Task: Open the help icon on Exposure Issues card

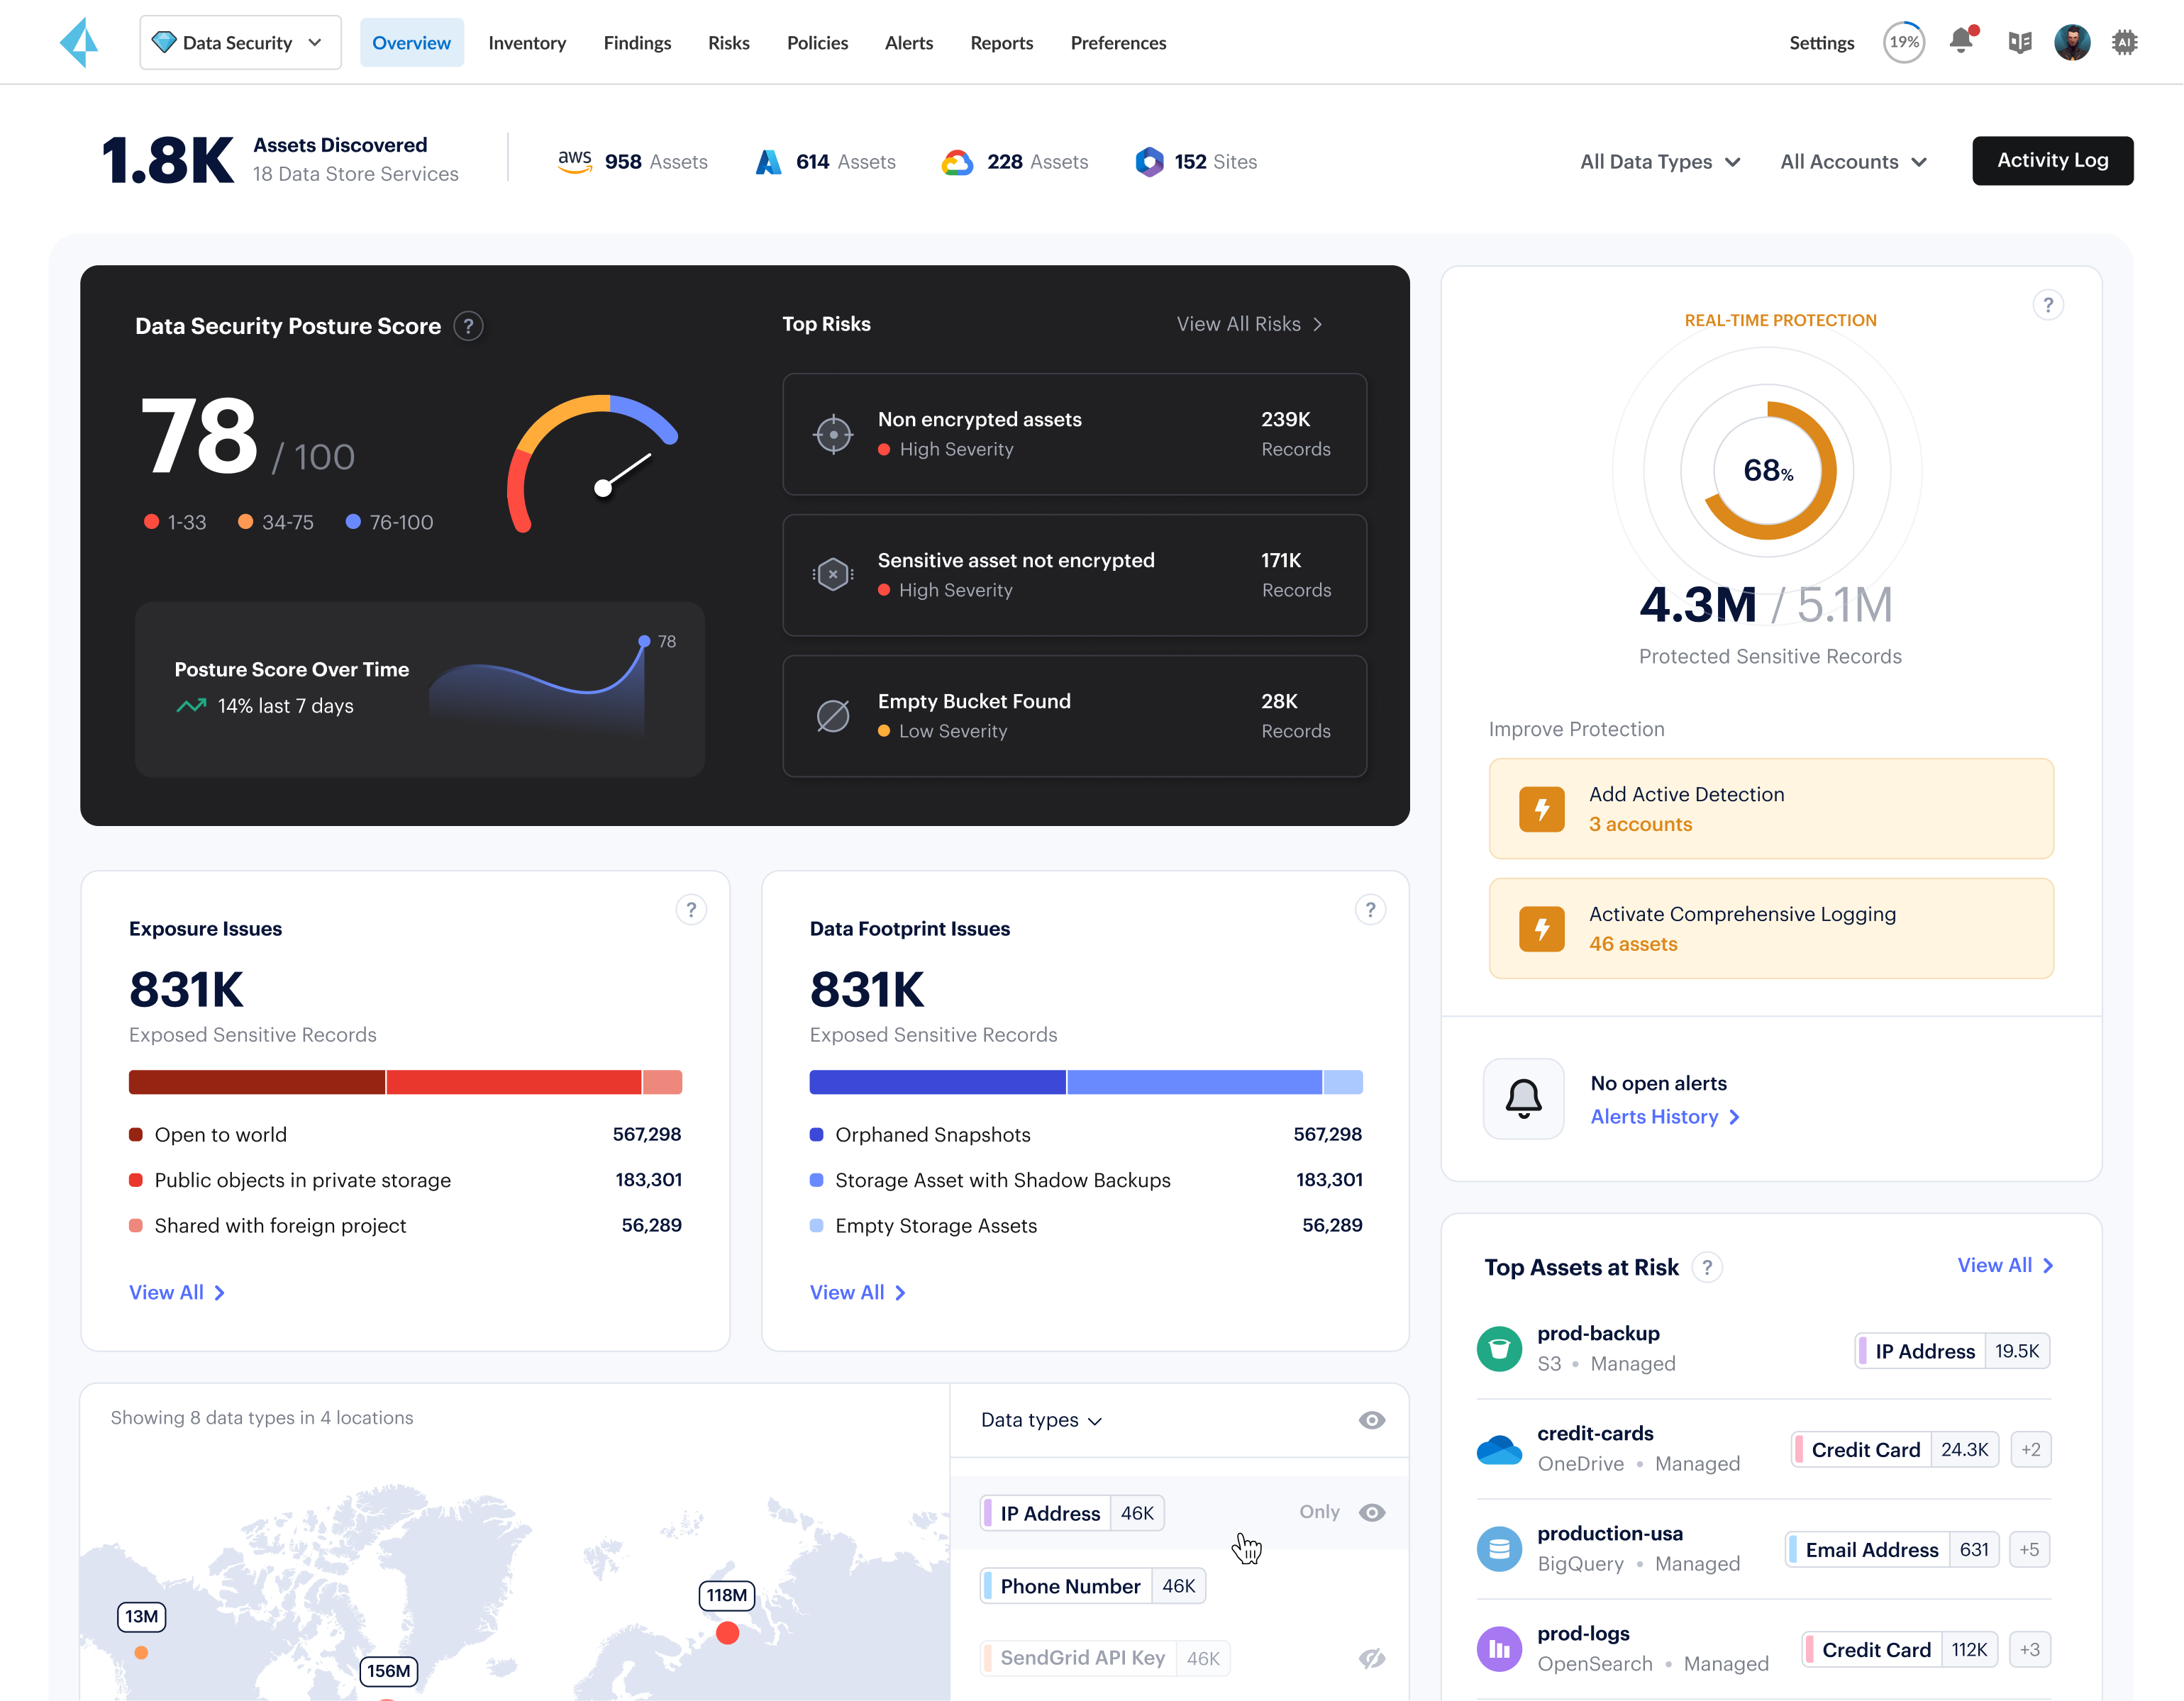Action: point(691,910)
